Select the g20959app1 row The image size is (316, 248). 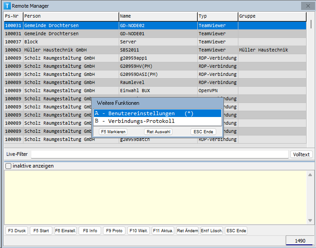pyautogui.click(x=155, y=58)
